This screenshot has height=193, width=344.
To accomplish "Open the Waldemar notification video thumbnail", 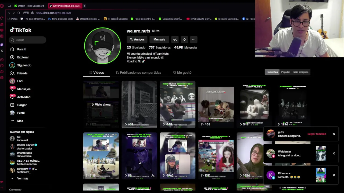I will tap(321, 153).
